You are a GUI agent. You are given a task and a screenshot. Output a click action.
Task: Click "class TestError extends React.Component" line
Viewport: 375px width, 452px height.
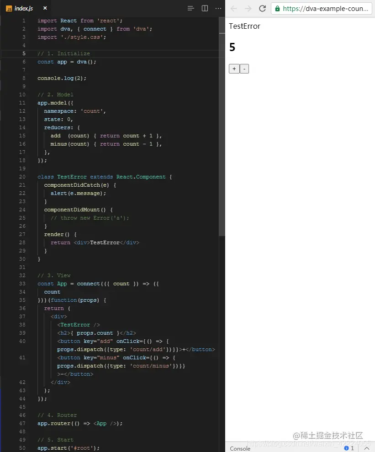pyautogui.click(x=105, y=177)
